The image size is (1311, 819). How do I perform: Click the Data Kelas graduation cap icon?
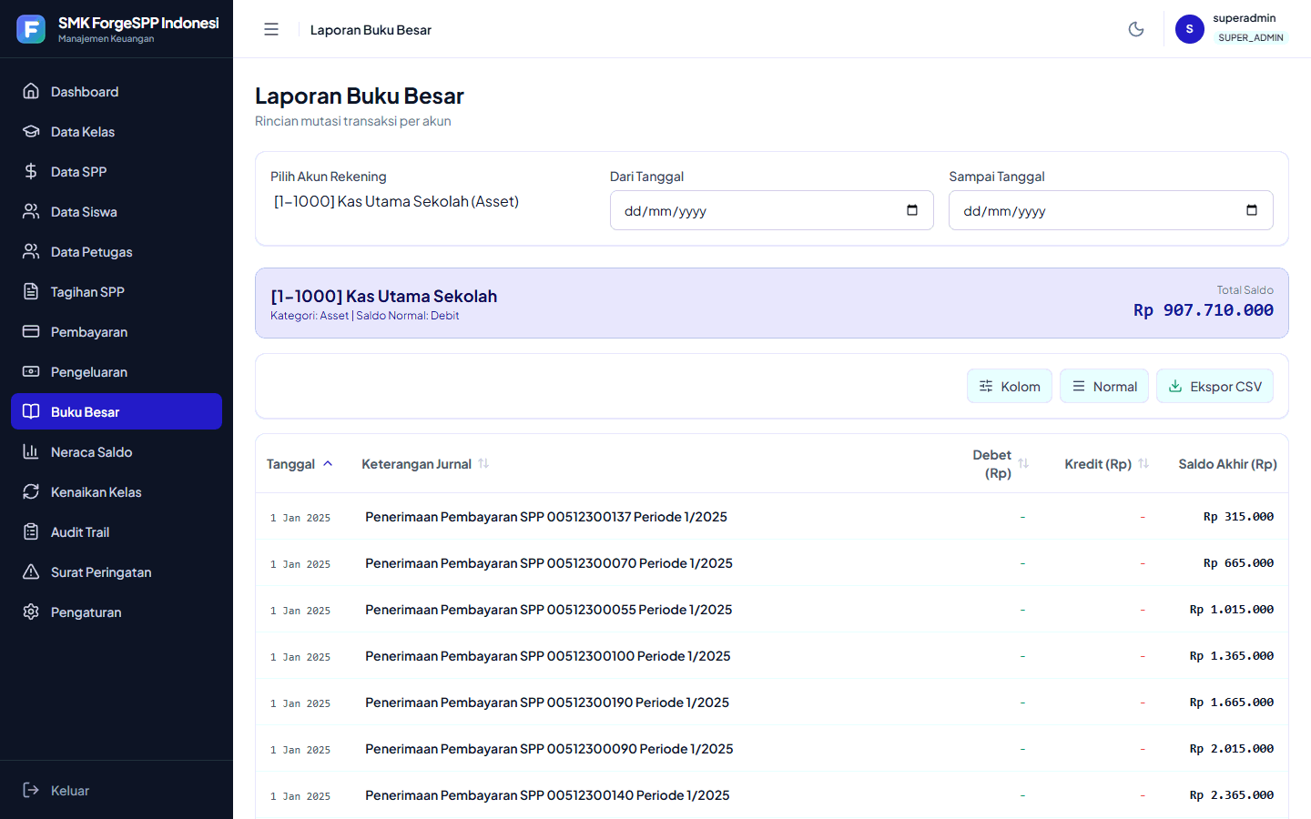point(31,131)
